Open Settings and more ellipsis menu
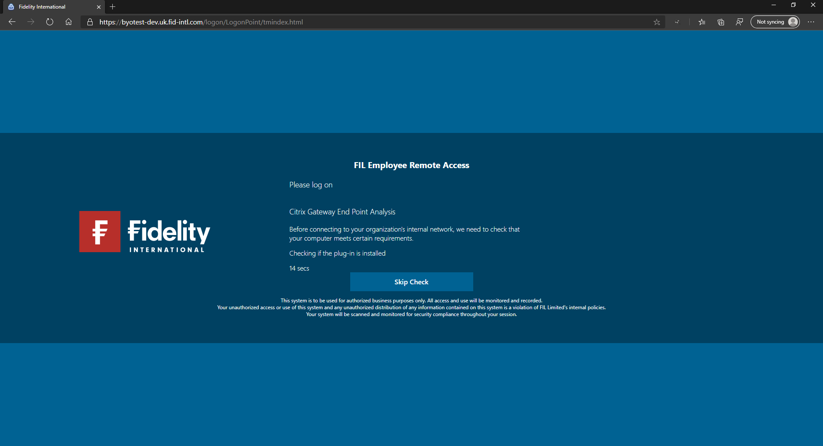823x446 pixels. point(811,22)
